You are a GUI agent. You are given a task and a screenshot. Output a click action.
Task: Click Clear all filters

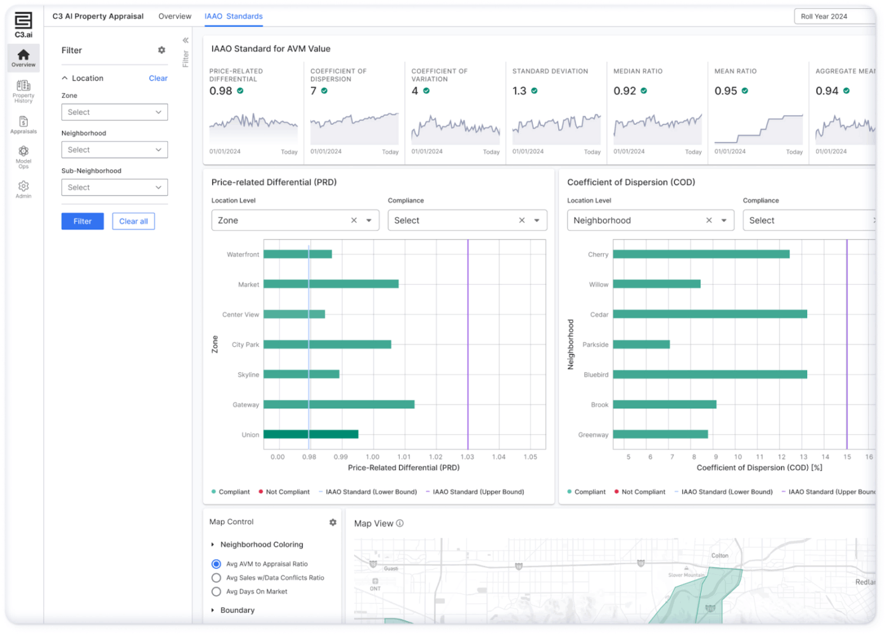133,221
